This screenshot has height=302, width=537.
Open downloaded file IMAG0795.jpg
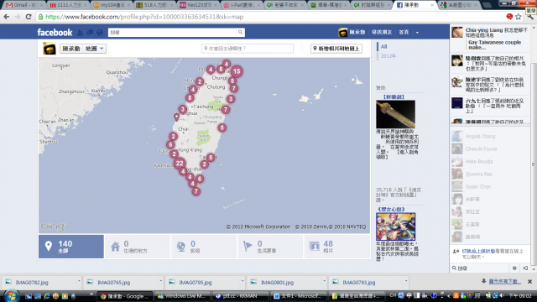pyautogui.click(x=196, y=283)
